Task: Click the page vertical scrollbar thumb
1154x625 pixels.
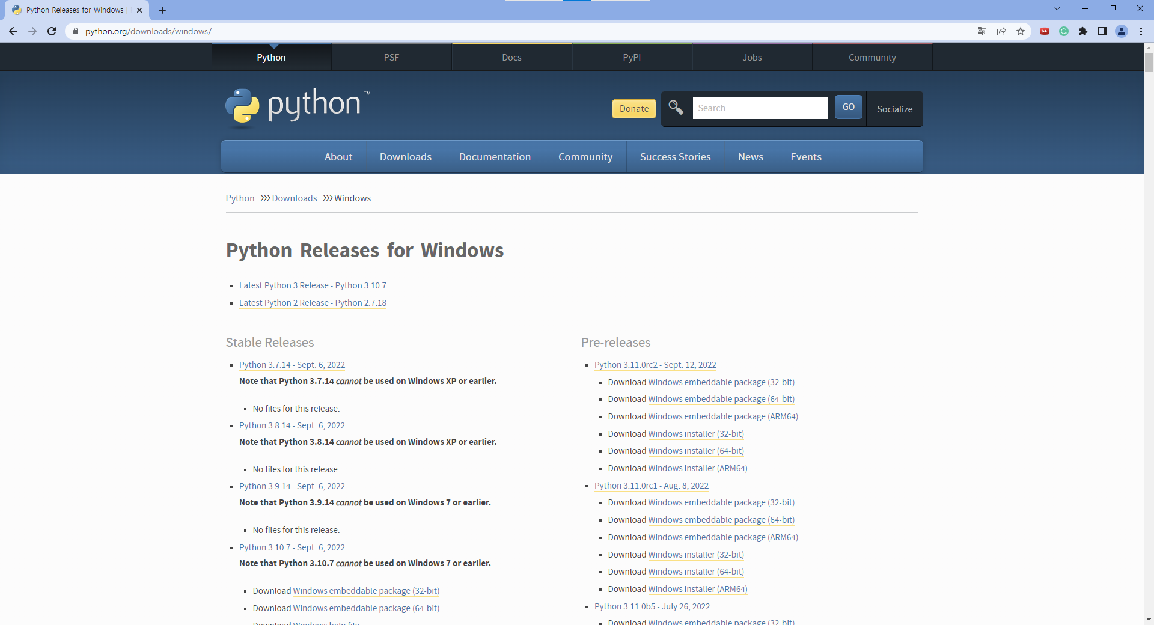Action: click(x=1149, y=62)
